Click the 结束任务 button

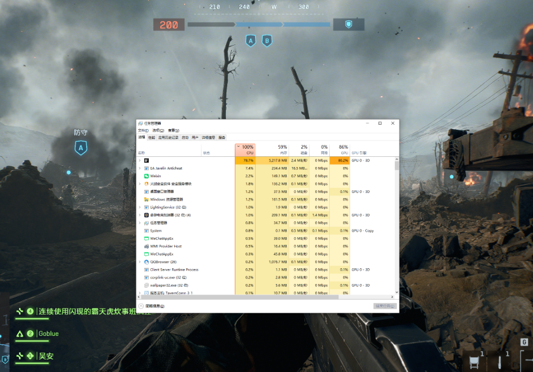(x=384, y=306)
